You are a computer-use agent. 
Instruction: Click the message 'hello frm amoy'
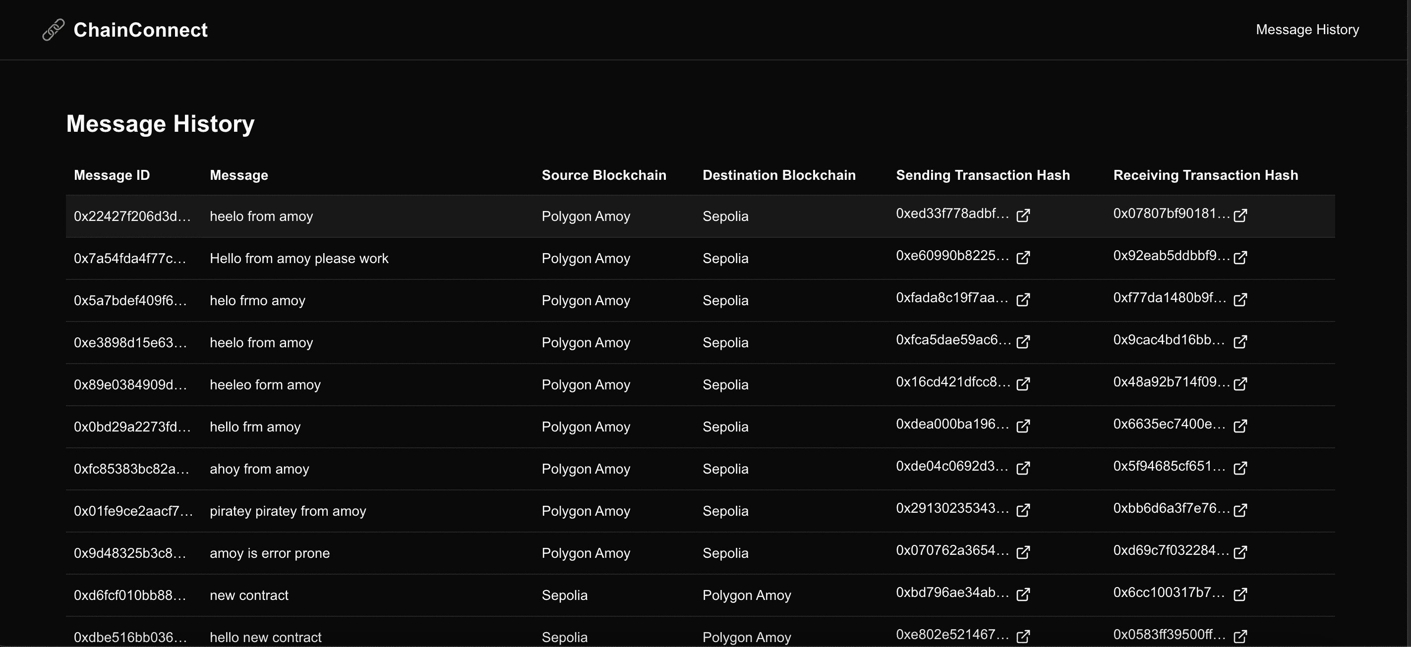[x=255, y=427]
